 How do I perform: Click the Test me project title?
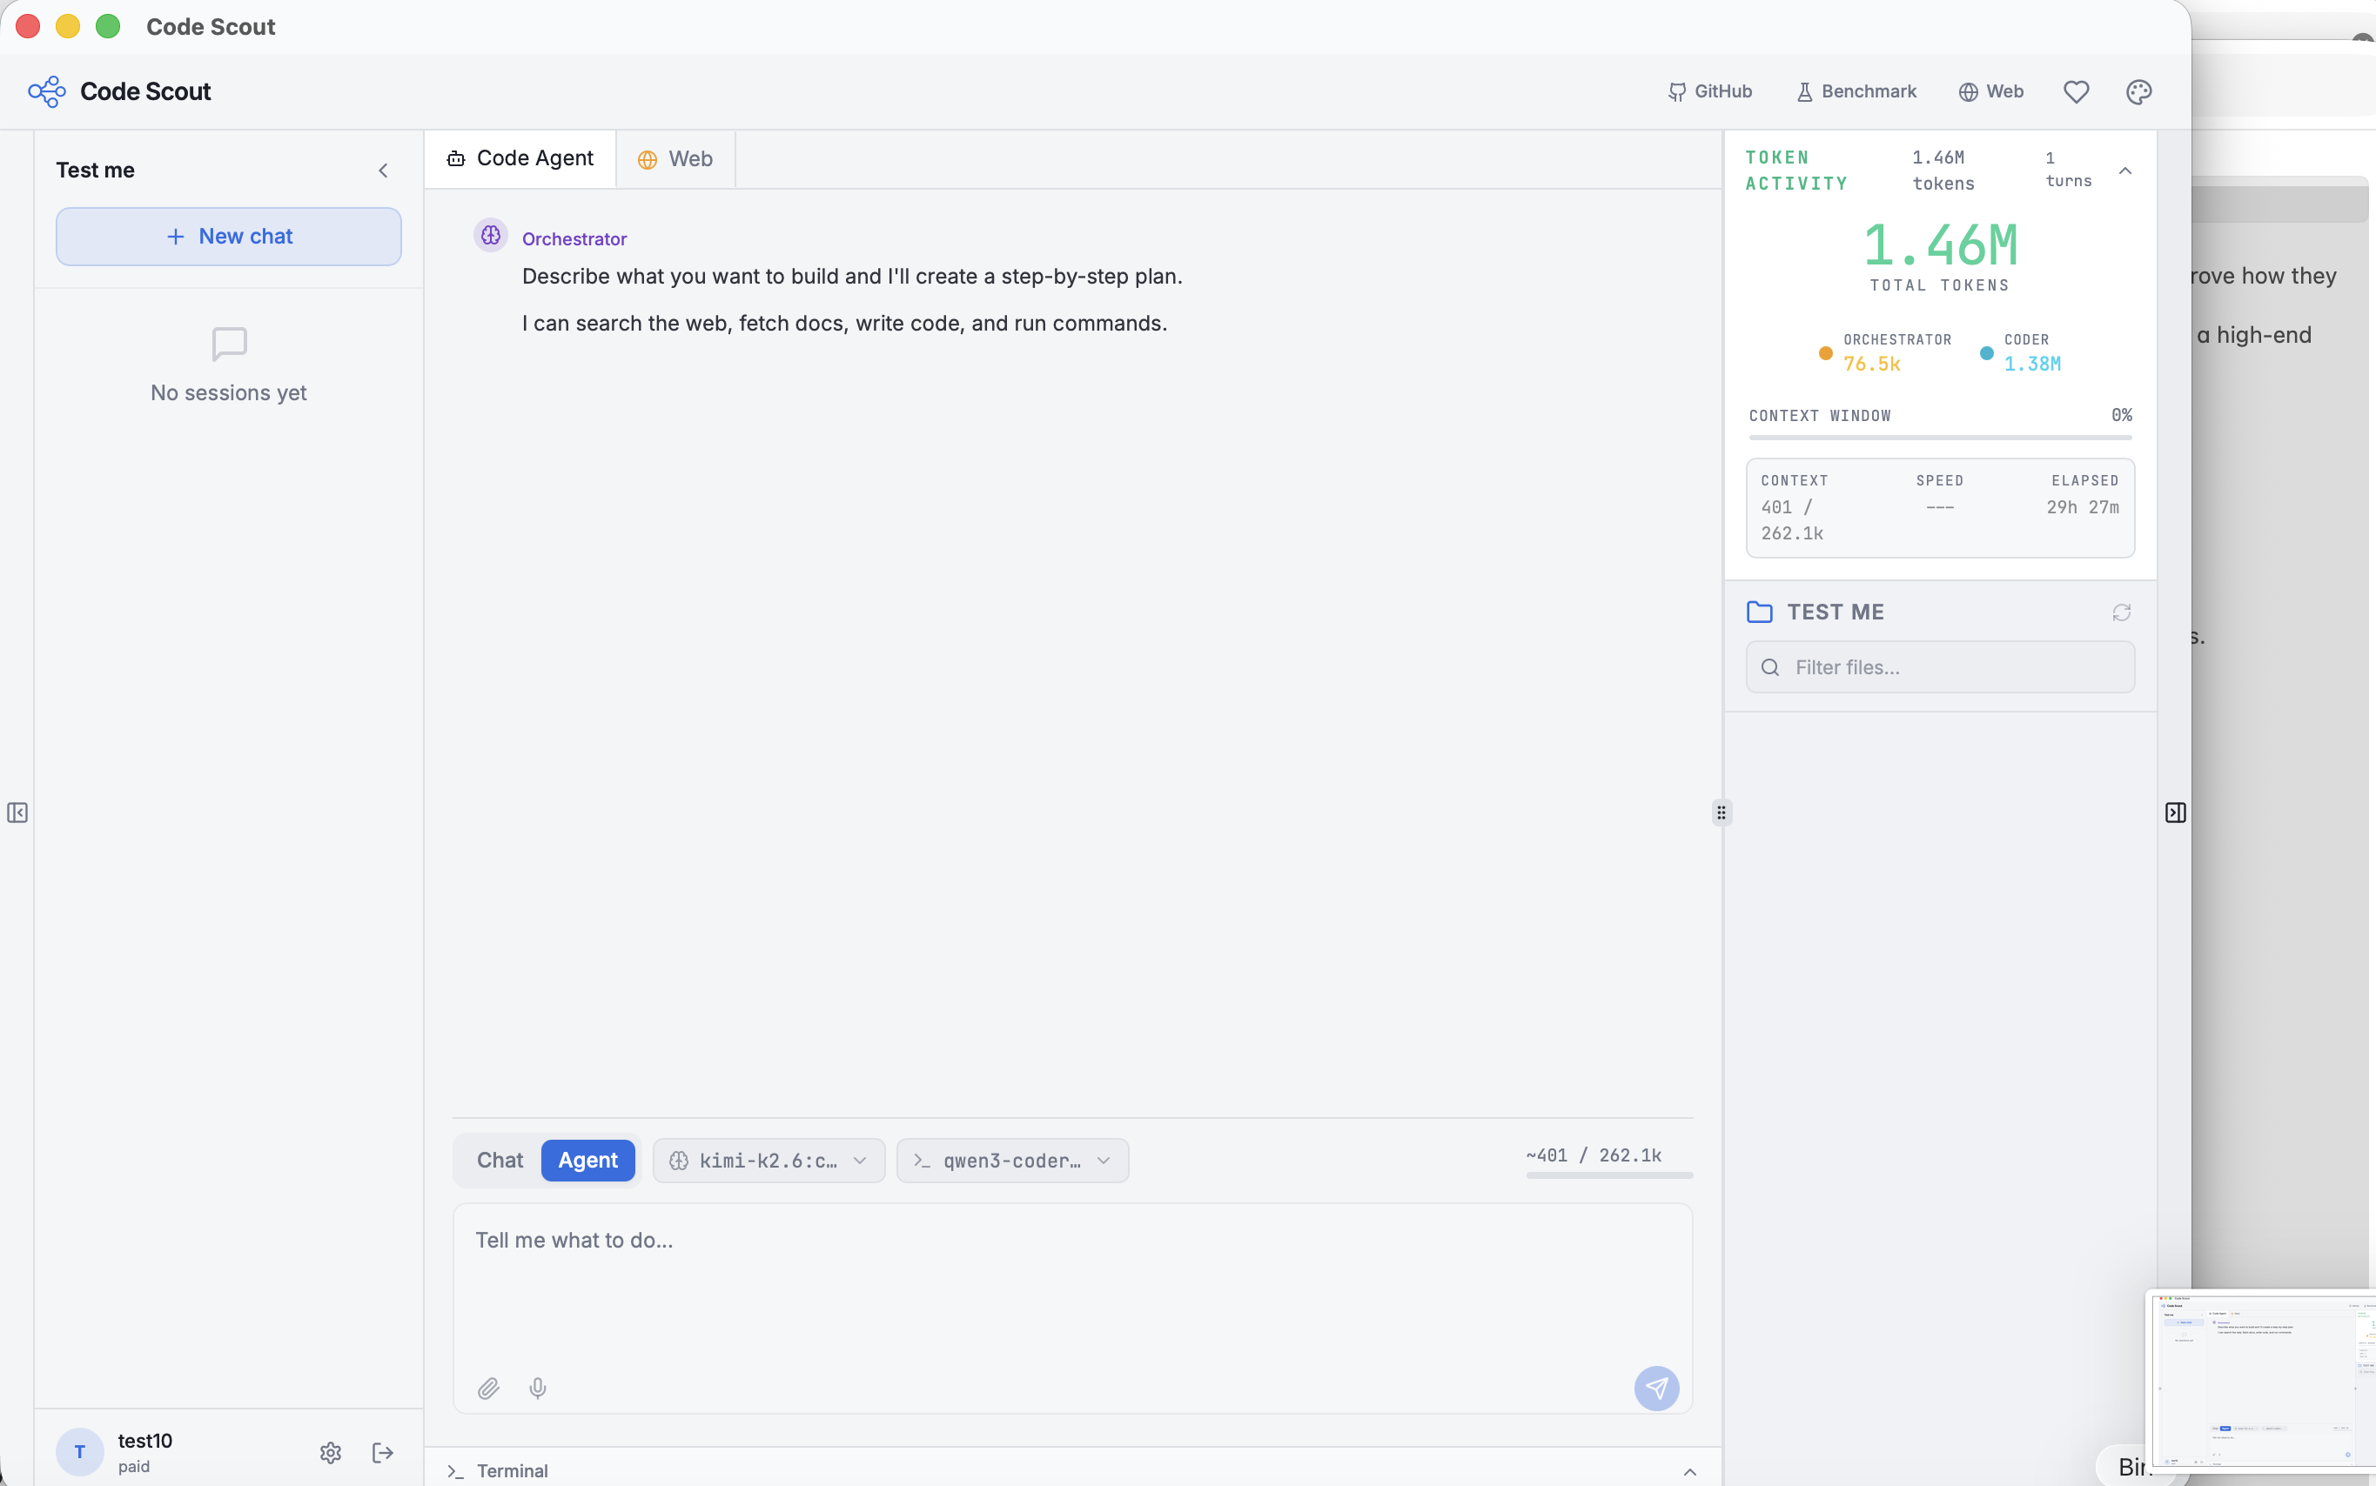(96, 170)
